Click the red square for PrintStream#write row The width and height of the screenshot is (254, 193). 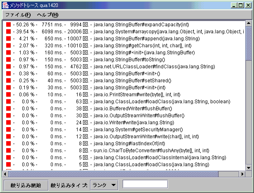coord(8,94)
